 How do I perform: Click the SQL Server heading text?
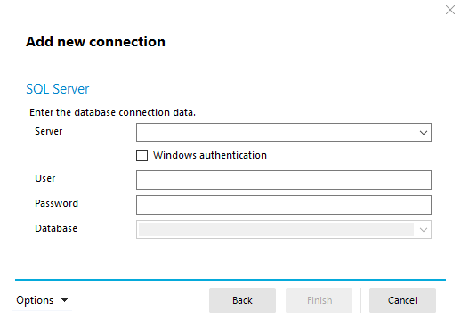coord(58,89)
